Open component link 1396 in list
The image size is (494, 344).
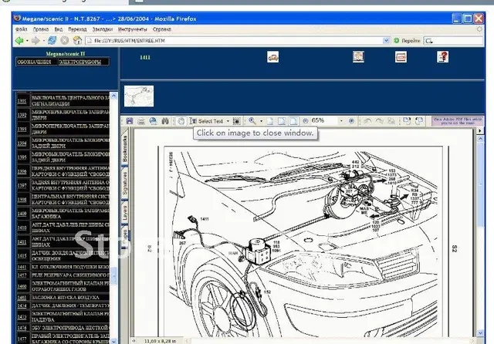pyautogui.click(x=22, y=171)
